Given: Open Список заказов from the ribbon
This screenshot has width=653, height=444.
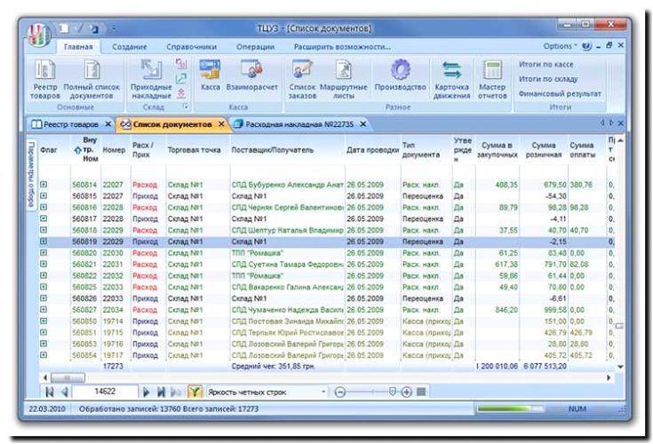Looking at the screenshot, I should pos(303,71).
